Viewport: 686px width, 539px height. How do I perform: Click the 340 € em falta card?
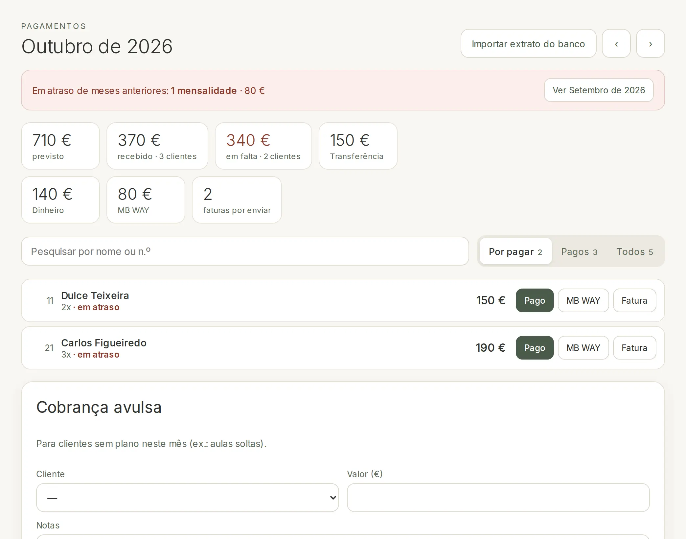coord(263,146)
